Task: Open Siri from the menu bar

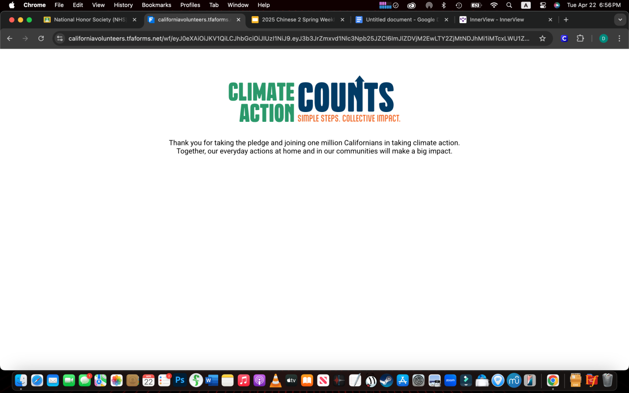Action: 557,5
